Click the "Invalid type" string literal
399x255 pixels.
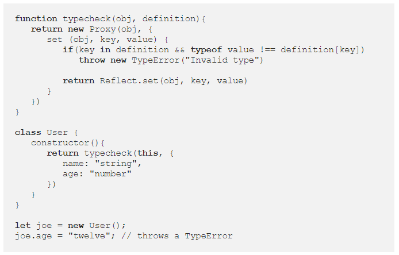(221, 60)
